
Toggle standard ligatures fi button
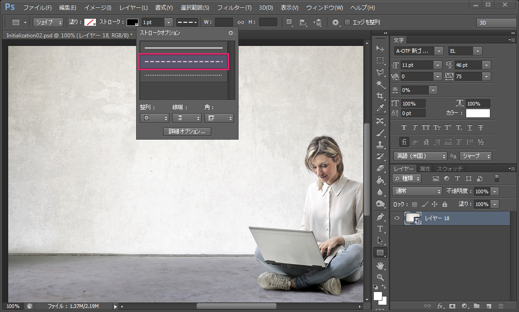pos(404,142)
